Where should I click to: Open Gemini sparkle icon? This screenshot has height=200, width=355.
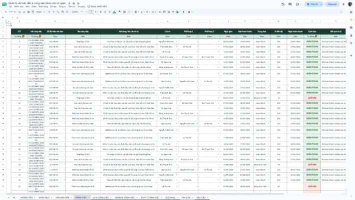click(343, 4)
